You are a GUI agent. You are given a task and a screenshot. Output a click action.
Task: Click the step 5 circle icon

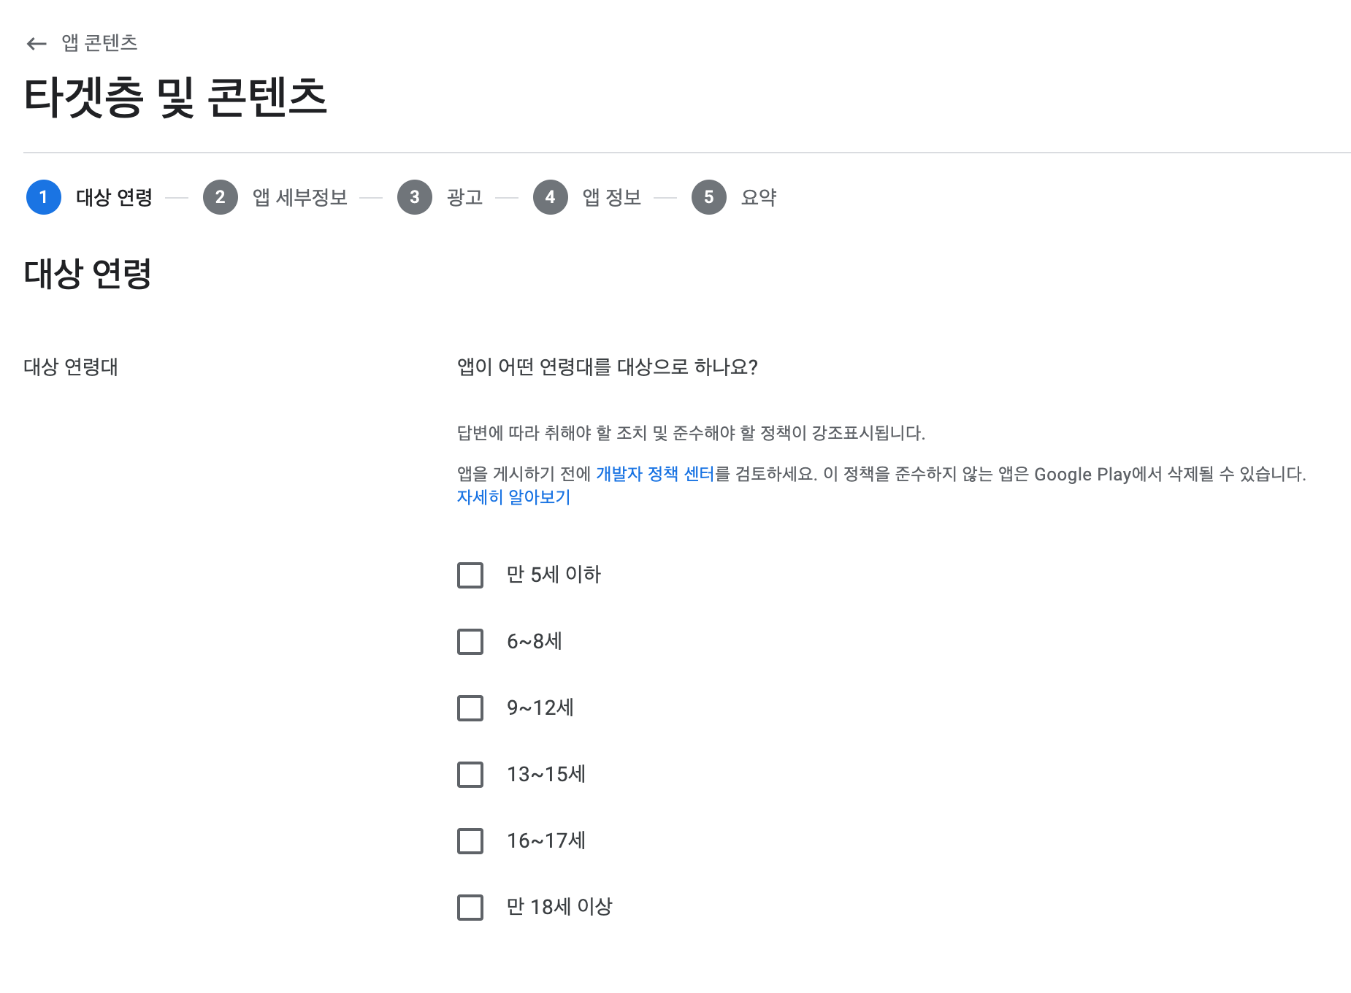pyautogui.click(x=709, y=197)
